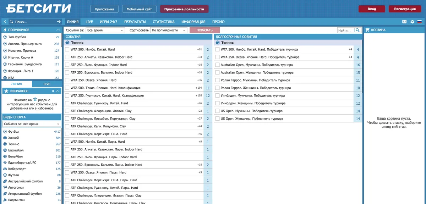Click the star icon in Избранное header
Image resolution: width=426 pixels, height=204 pixels.
coord(6,91)
